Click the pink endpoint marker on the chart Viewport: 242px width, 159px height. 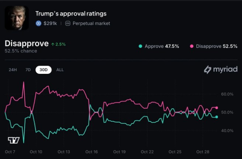point(217,108)
